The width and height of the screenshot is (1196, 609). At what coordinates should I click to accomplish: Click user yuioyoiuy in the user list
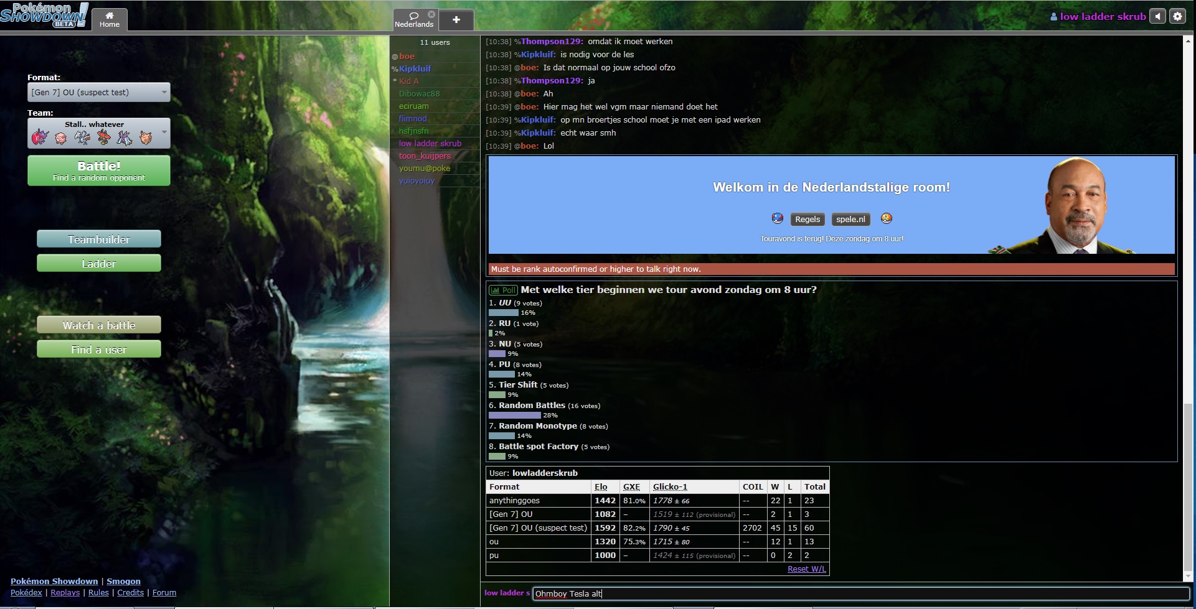[x=435, y=180]
